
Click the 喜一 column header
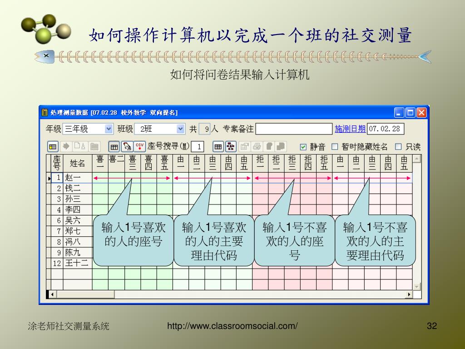coord(100,163)
